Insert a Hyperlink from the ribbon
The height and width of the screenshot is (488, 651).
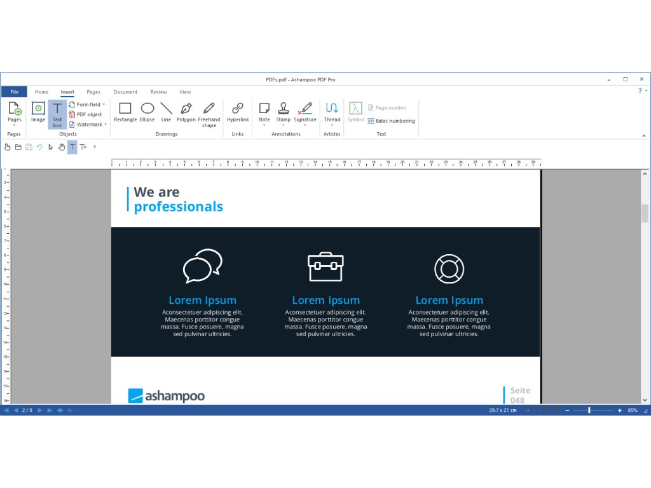(x=238, y=111)
